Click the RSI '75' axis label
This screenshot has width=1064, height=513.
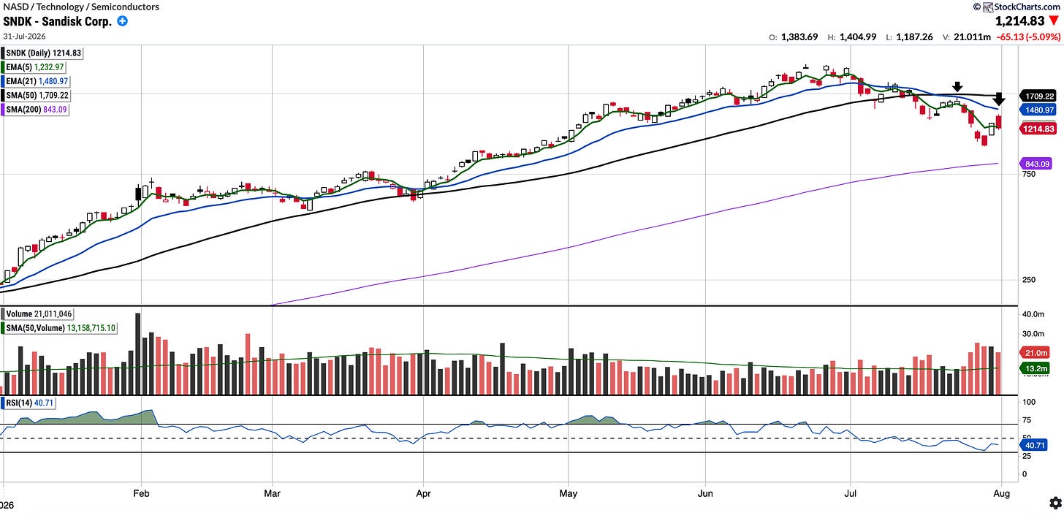click(x=1028, y=420)
